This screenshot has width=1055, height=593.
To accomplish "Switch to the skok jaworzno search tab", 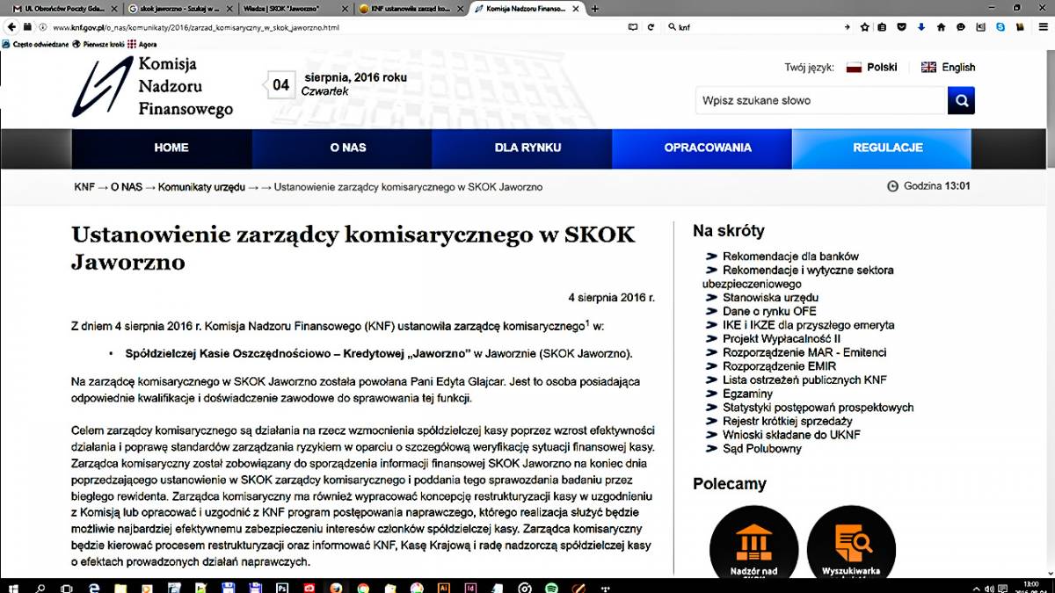I will 179,8.
